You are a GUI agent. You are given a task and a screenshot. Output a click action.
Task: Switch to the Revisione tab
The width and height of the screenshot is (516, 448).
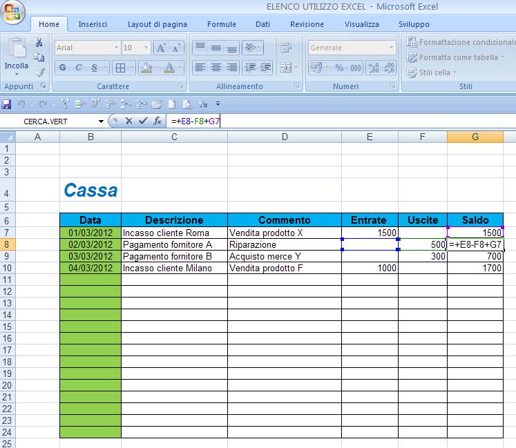(307, 24)
